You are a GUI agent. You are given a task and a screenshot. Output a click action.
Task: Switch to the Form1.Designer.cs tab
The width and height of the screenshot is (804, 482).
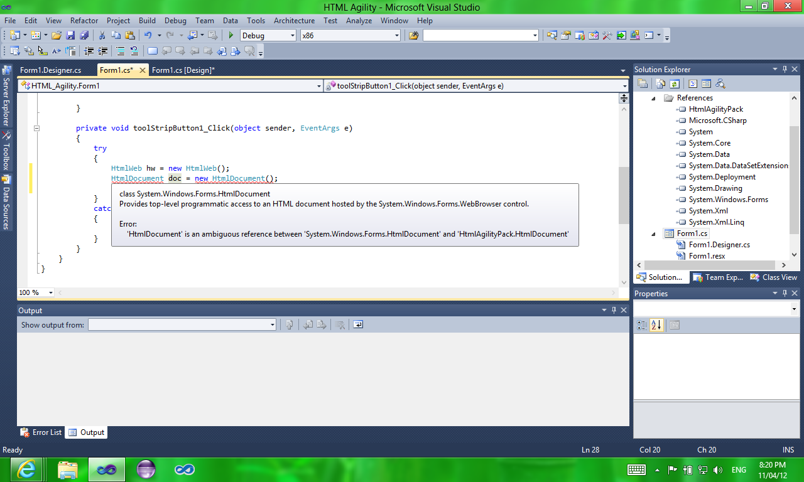tap(51, 70)
